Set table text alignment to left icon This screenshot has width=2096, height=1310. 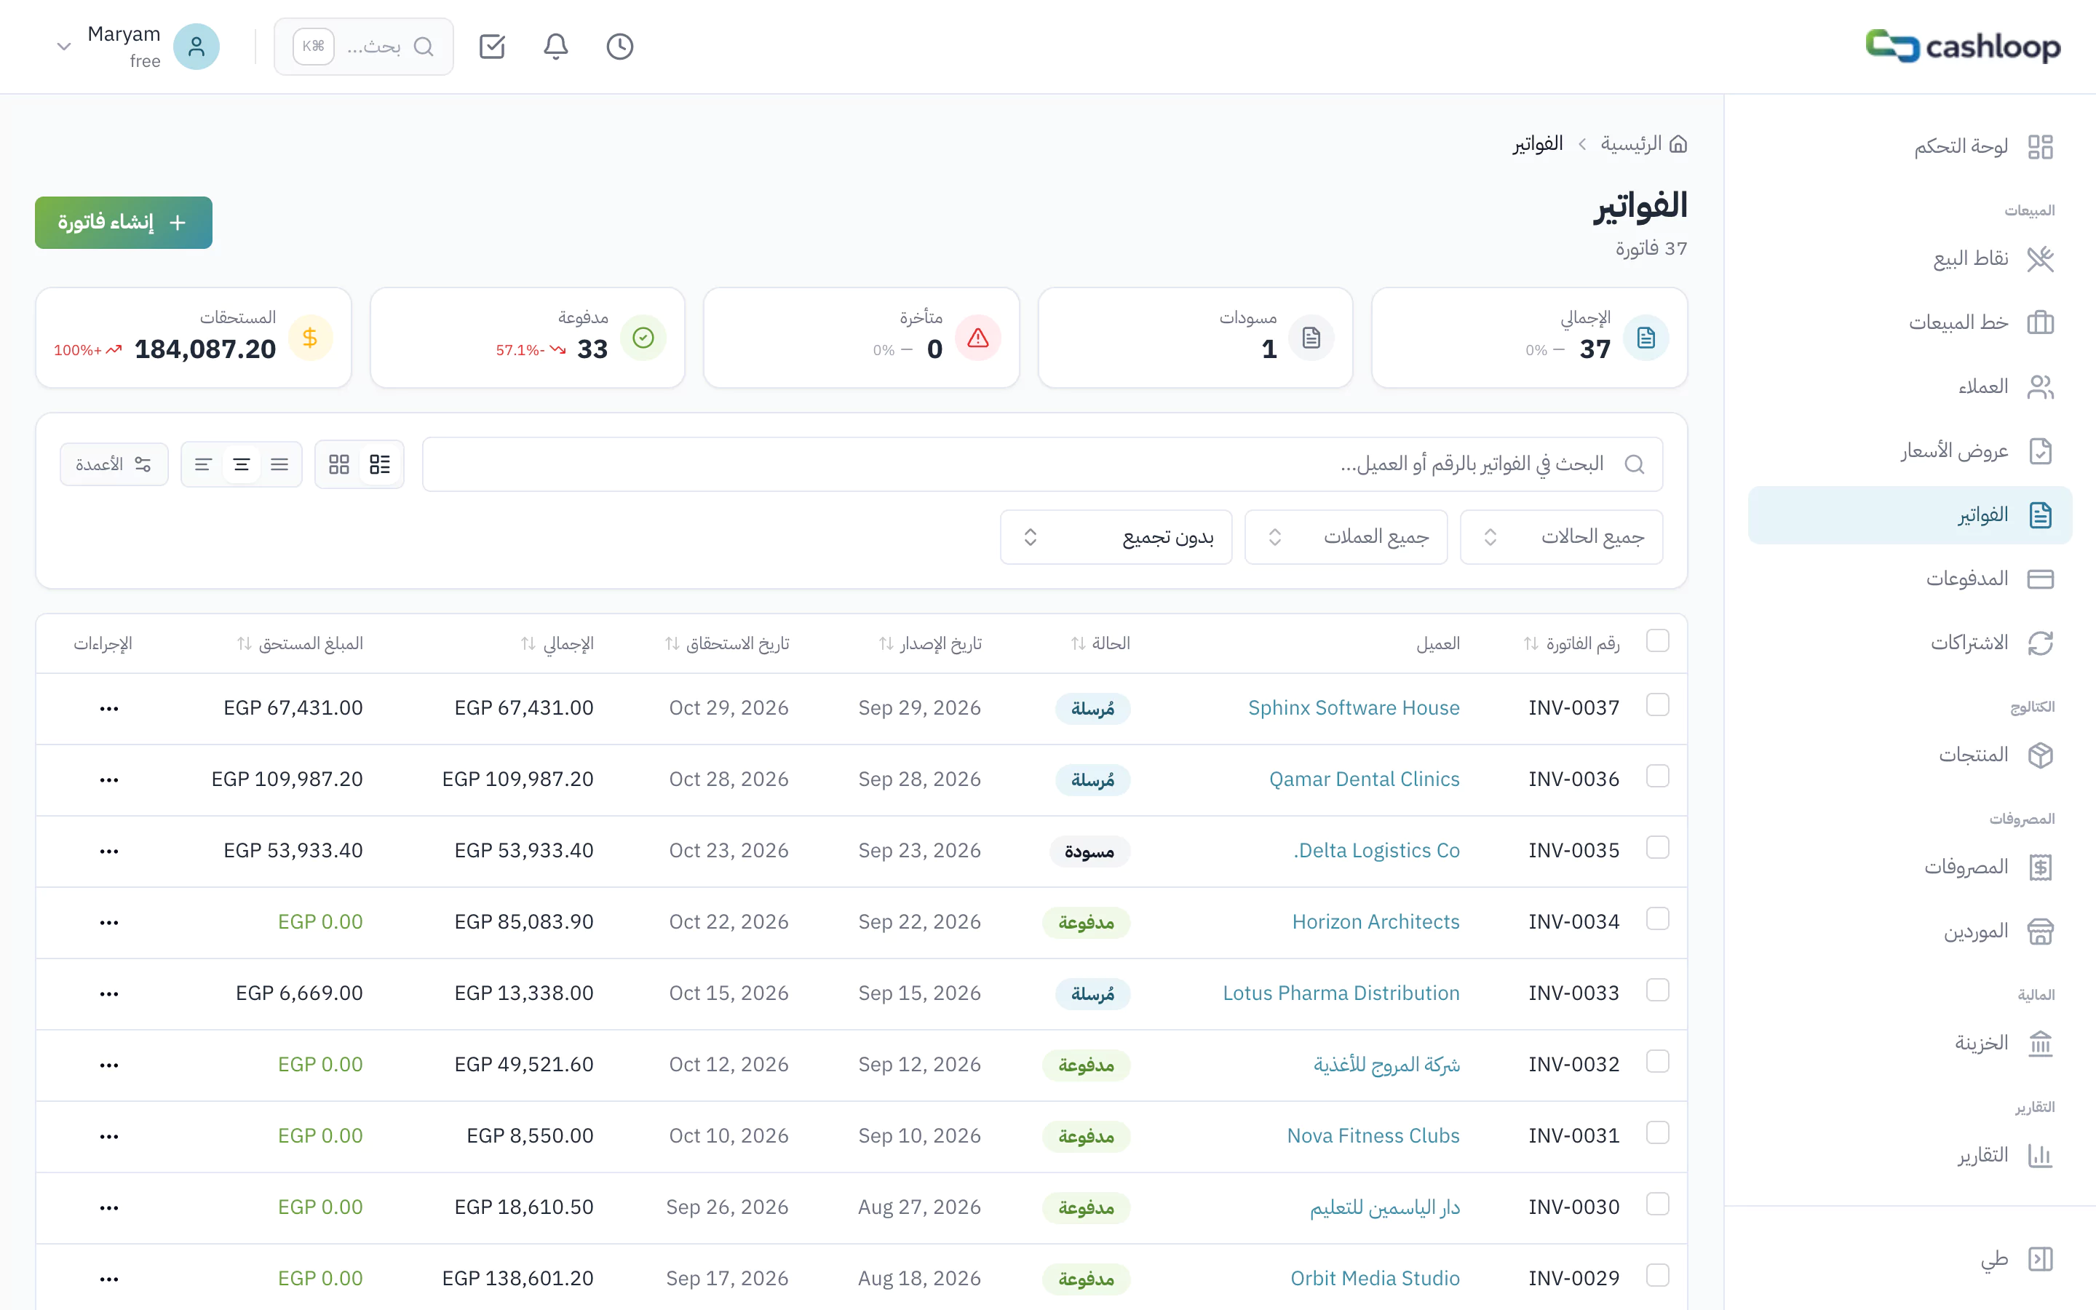tap(204, 464)
